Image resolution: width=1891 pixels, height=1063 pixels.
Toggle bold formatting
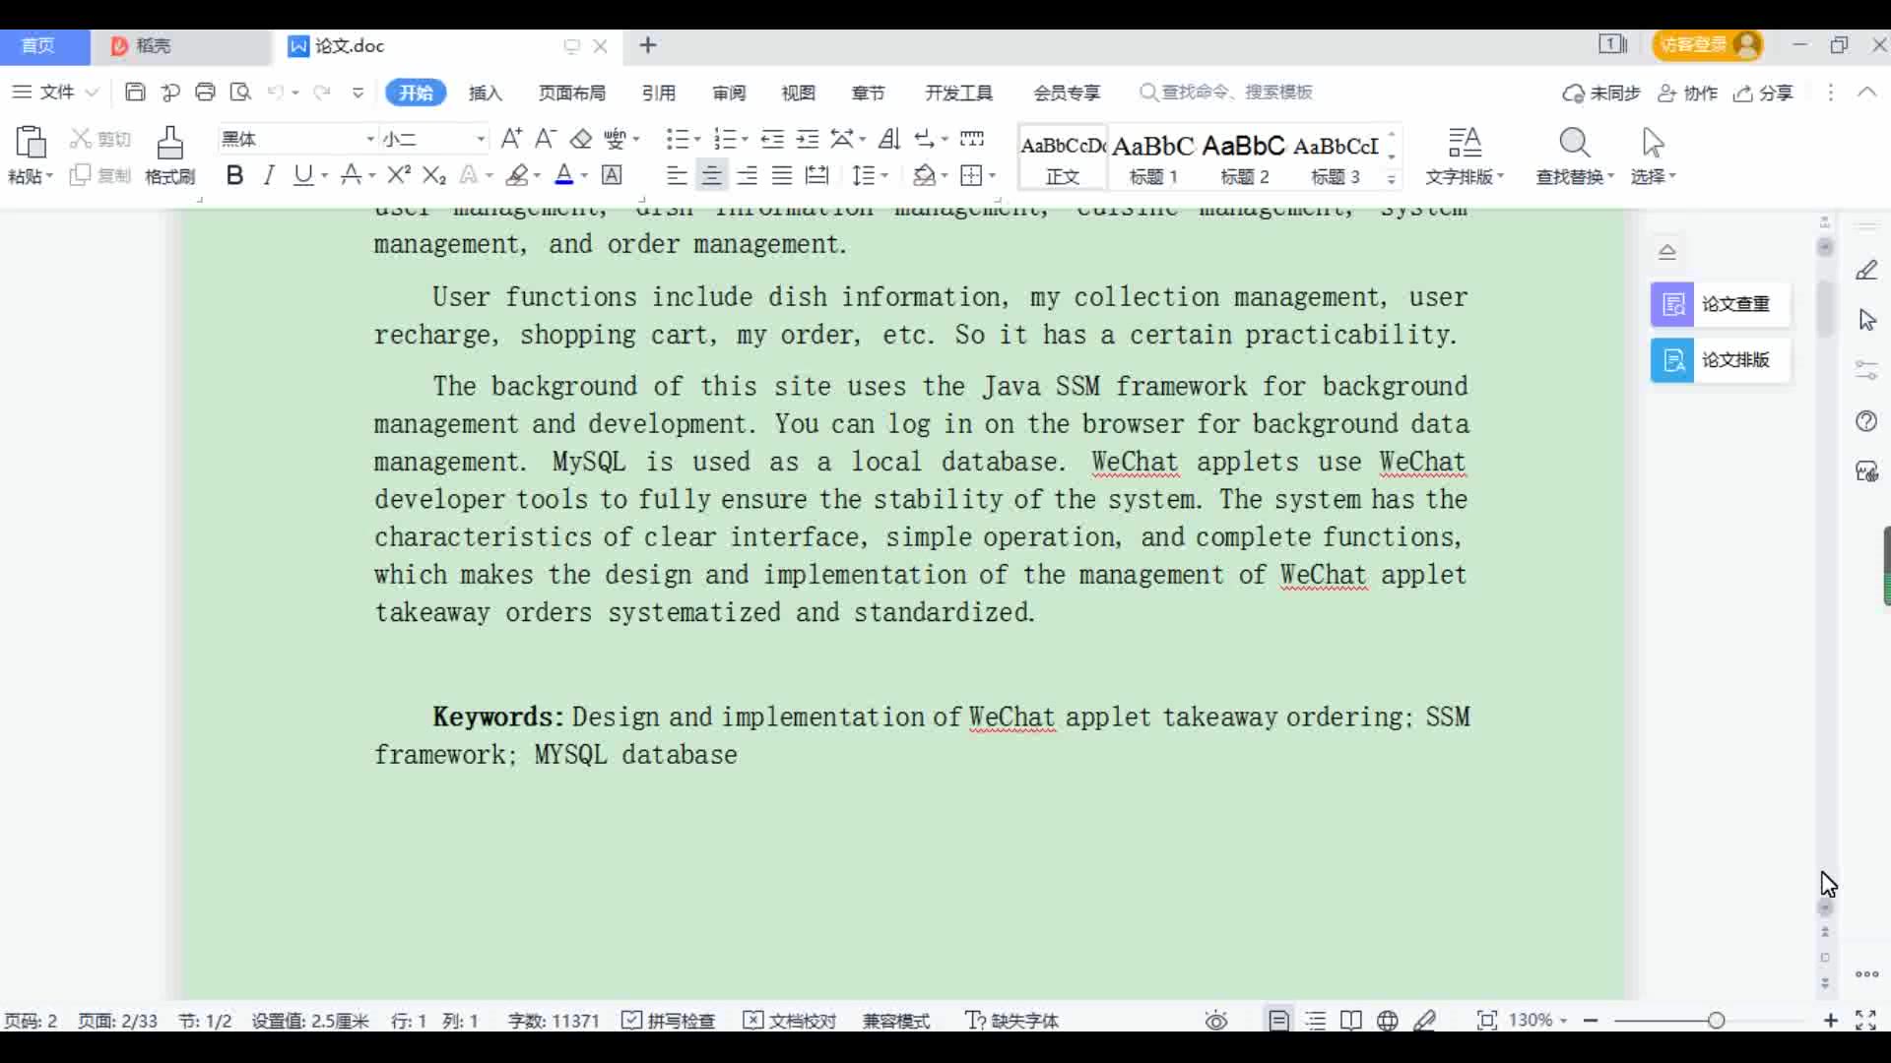click(x=234, y=175)
